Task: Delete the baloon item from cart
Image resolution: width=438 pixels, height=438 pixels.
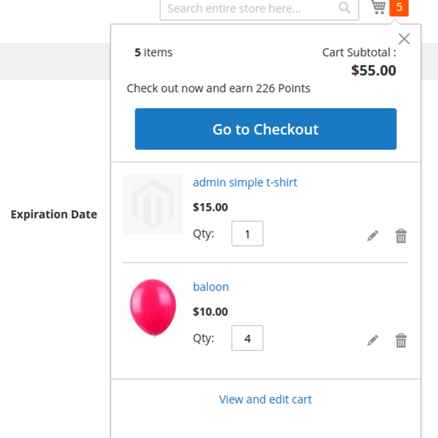Action: [x=401, y=341]
